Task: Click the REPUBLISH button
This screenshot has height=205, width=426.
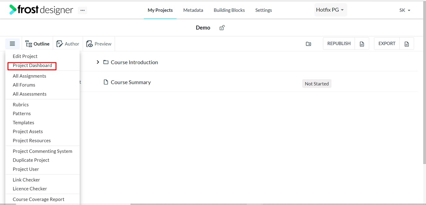Action: tap(339, 44)
